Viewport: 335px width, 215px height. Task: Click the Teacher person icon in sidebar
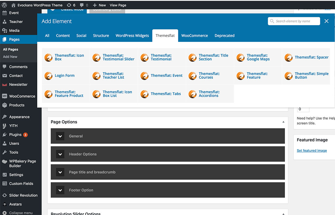(5, 22)
